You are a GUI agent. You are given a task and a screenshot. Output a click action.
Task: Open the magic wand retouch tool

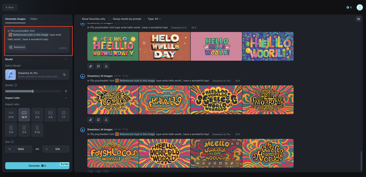(x=203, y=163)
